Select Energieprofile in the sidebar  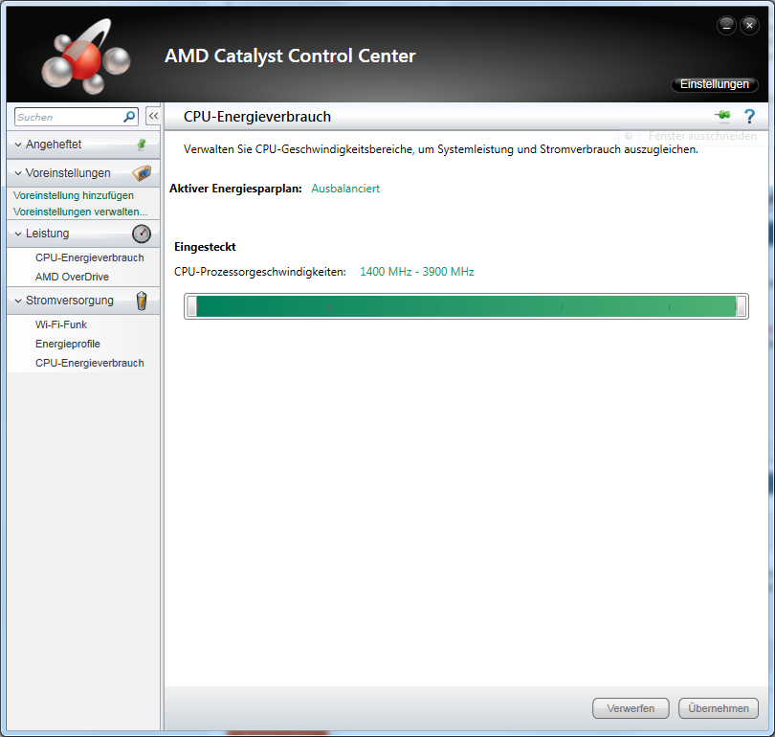pos(68,344)
